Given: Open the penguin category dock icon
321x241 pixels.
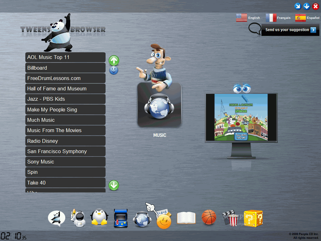Looking at the screenshot, I should [x=99, y=217].
